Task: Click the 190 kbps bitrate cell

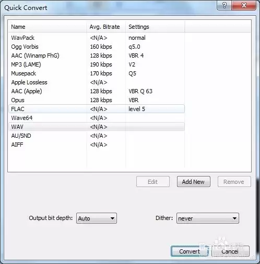Action: tap(101, 64)
